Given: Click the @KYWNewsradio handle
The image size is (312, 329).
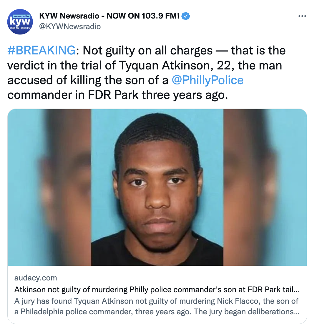Looking at the screenshot, I should (70, 27).
